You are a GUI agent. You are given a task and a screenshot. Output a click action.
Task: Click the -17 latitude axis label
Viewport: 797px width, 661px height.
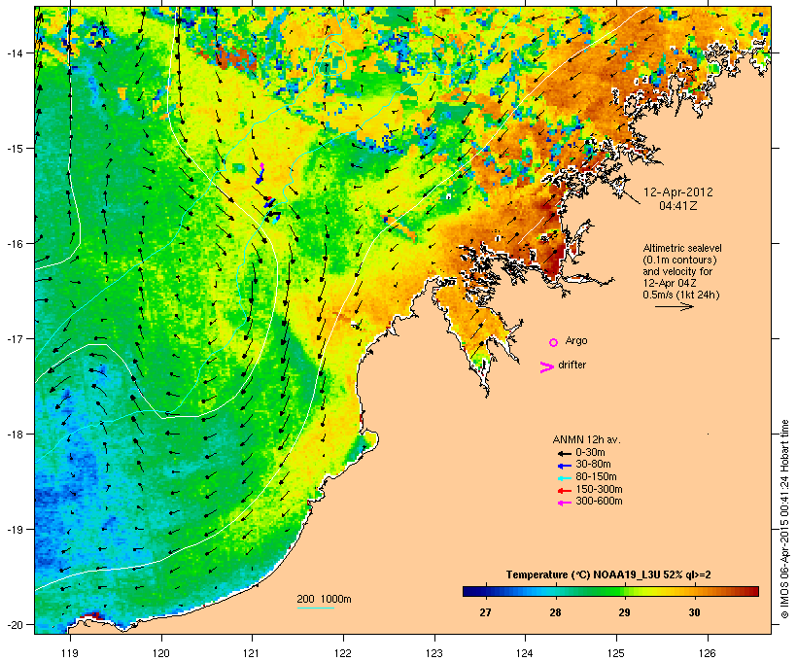(x=14, y=339)
